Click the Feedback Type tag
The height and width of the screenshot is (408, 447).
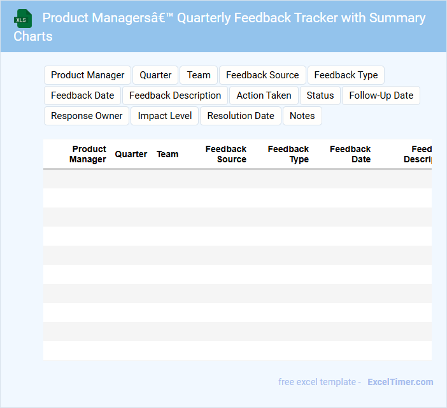pyautogui.click(x=346, y=75)
